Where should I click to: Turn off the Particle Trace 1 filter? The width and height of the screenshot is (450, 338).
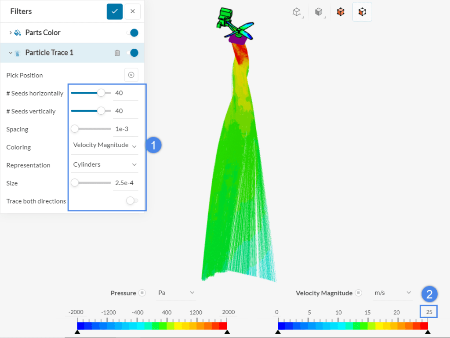pyautogui.click(x=133, y=52)
